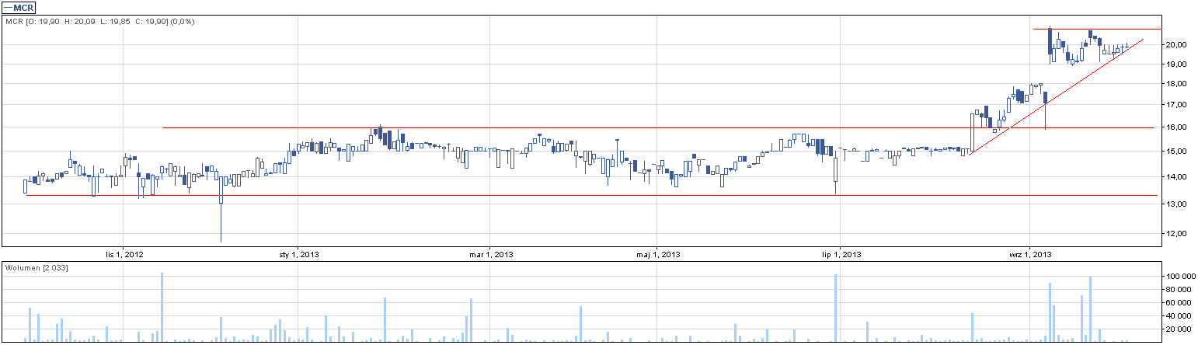Click the price axis label 13,00
1198x345 pixels.
1177,204
